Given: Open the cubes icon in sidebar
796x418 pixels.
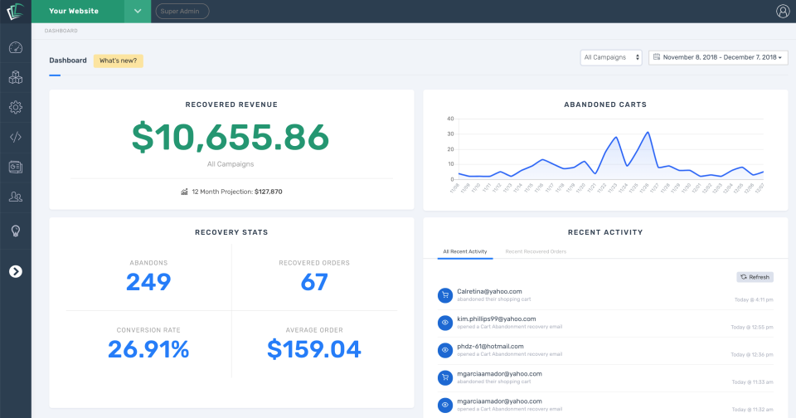Looking at the screenshot, I should pos(15,77).
